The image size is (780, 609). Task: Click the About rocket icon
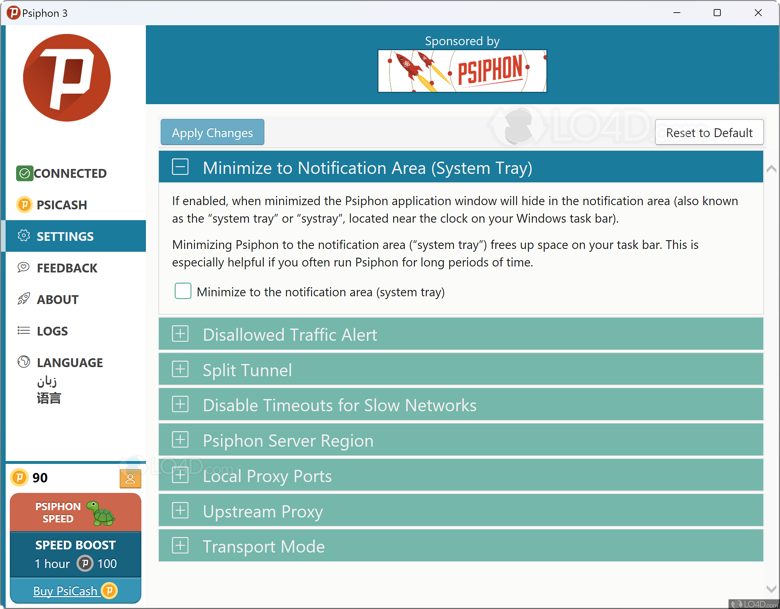pyautogui.click(x=23, y=299)
